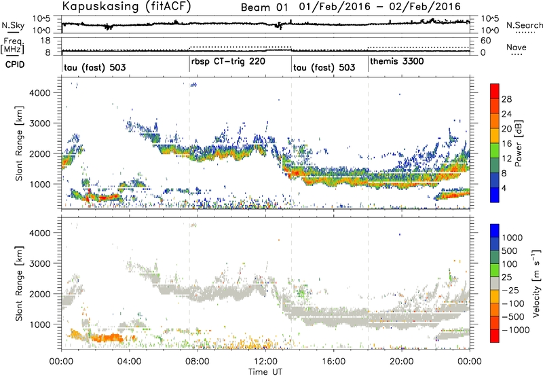The height and width of the screenshot is (376, 543).
Task: Click the Nave legend label
Action: pos(517,47)
